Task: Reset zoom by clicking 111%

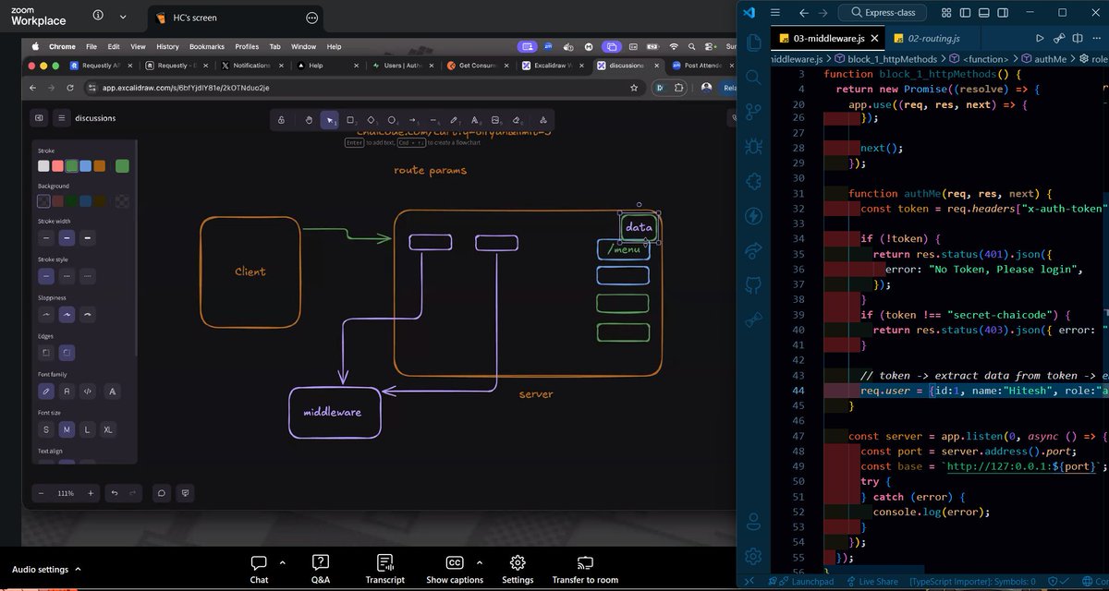Action: pos(66,493)
